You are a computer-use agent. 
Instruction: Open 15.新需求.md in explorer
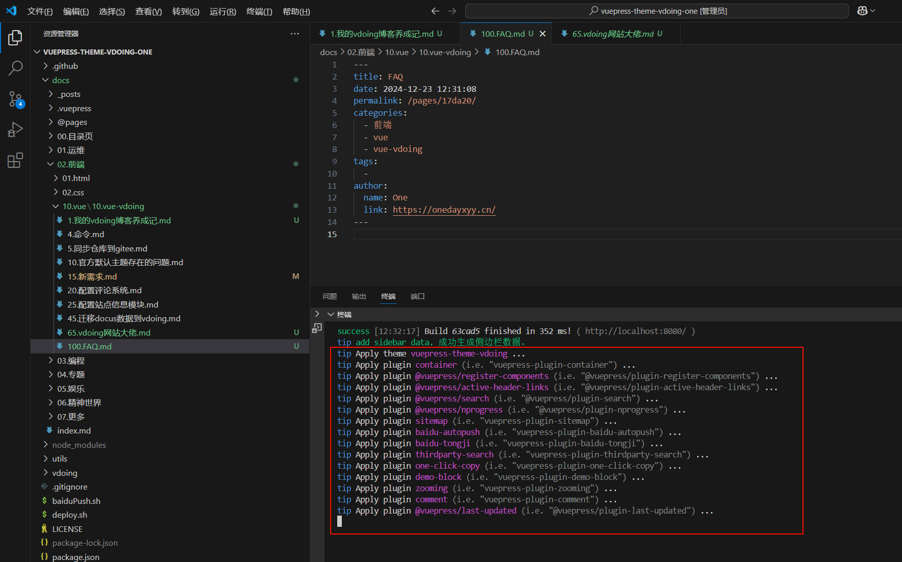coord(170,276)
